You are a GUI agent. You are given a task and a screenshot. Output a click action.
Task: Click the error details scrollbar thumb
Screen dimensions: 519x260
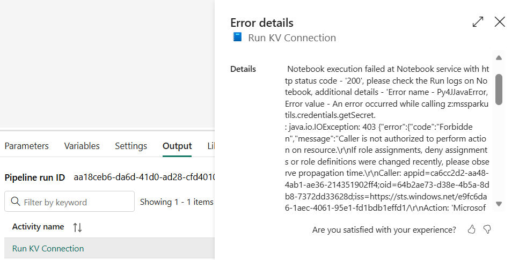pos(499,89)
